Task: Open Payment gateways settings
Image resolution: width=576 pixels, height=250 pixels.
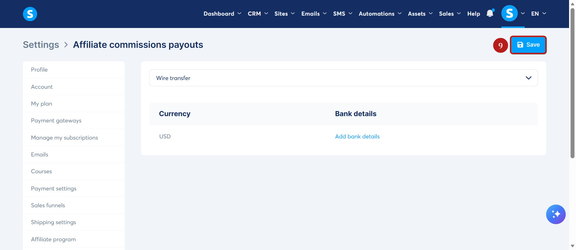Action: (x=74, y=120)
